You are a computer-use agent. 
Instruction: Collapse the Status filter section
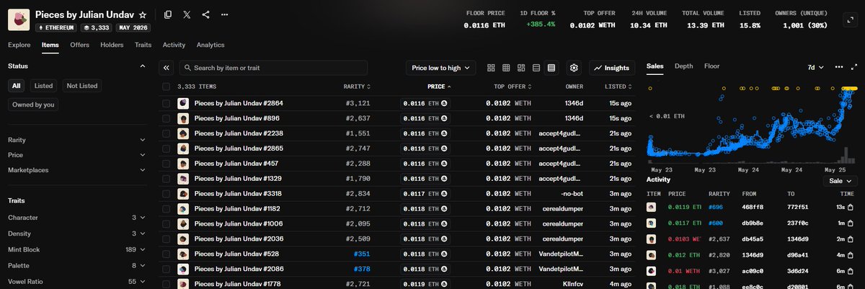142,66
